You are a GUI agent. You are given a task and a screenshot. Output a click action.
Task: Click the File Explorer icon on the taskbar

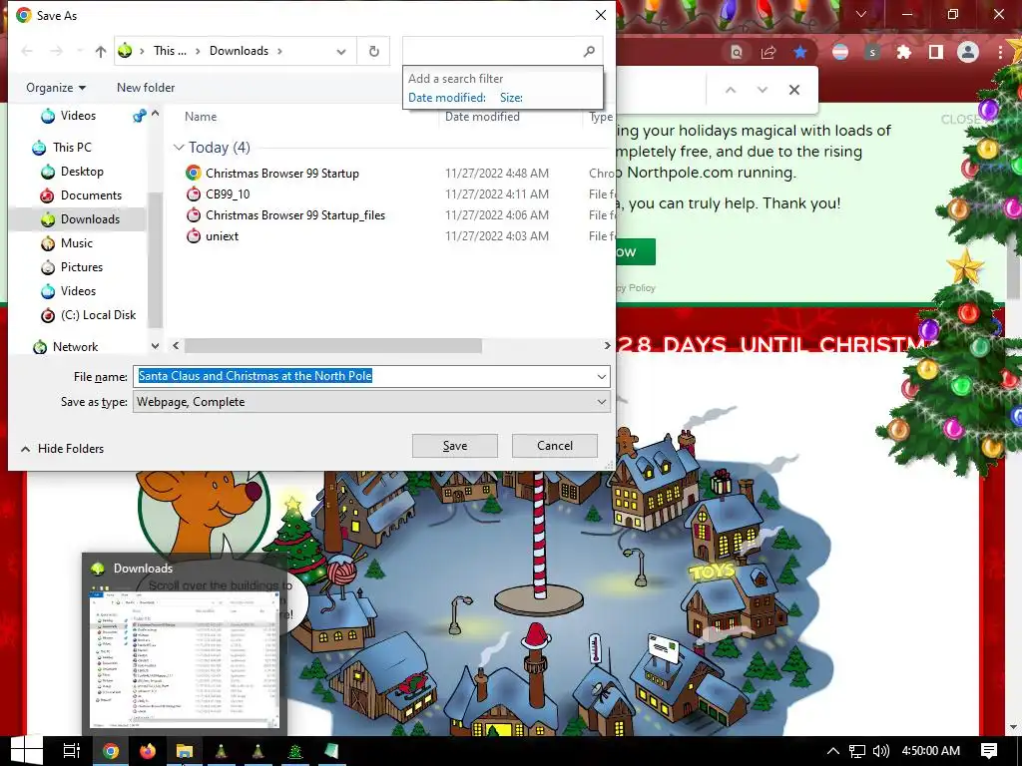point(185,751)
